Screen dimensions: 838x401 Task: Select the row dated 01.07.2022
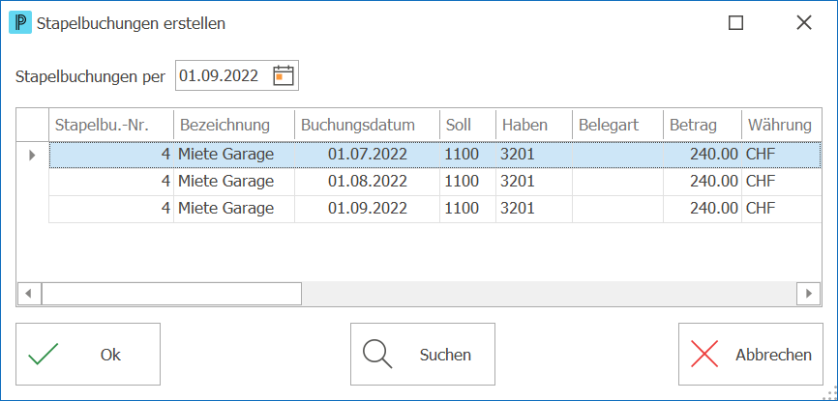tap(435, 155)
